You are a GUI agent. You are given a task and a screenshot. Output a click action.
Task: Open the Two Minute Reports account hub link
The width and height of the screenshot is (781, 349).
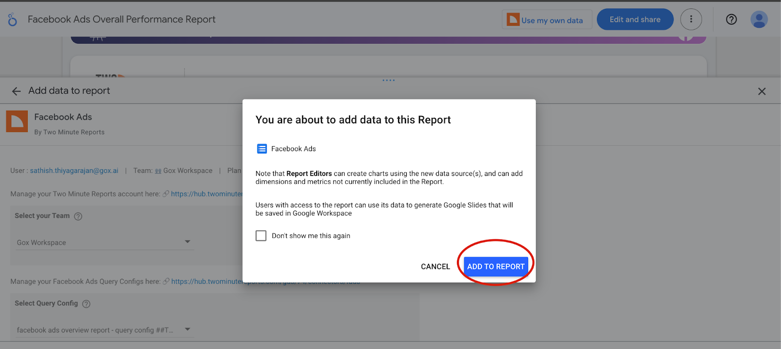tap(207, 194)
